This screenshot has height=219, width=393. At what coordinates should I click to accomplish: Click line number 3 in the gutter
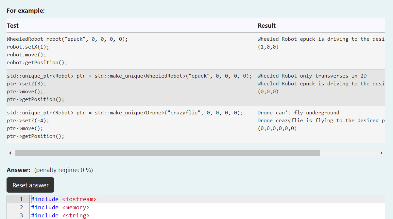click(21, 215)
